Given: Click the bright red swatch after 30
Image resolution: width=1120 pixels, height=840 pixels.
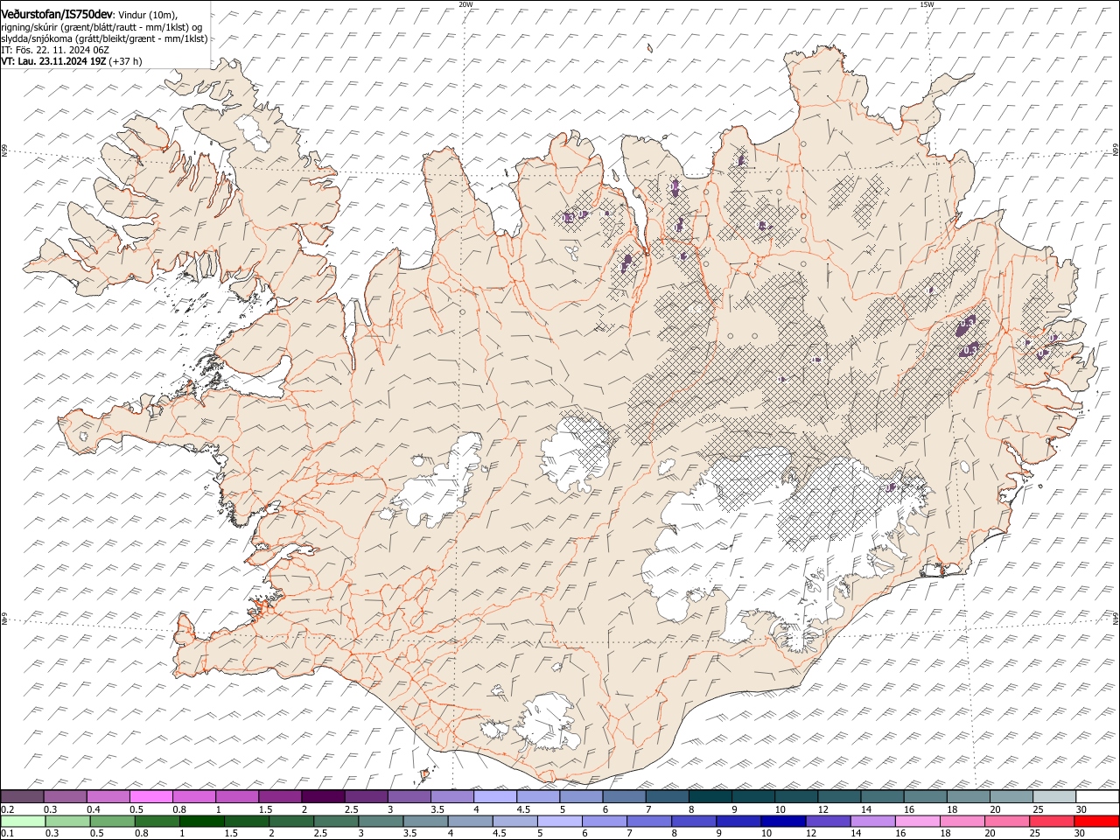Looking at the screenshot, I should pos(1096,821).
